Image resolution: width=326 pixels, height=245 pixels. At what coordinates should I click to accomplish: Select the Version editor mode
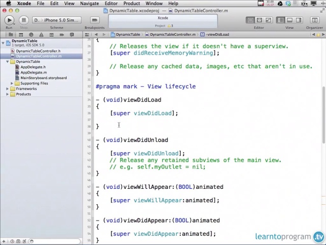point(268,20)
